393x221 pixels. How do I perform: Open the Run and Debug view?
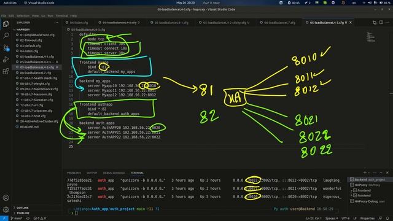point(6,60)
